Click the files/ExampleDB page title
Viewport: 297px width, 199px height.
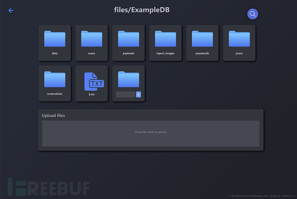coord(142,9)
